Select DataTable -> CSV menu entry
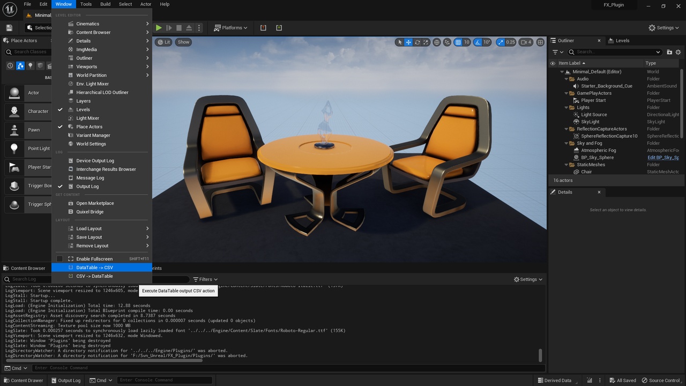This screenshot has height=386, width=686. (x=102, y=268)
